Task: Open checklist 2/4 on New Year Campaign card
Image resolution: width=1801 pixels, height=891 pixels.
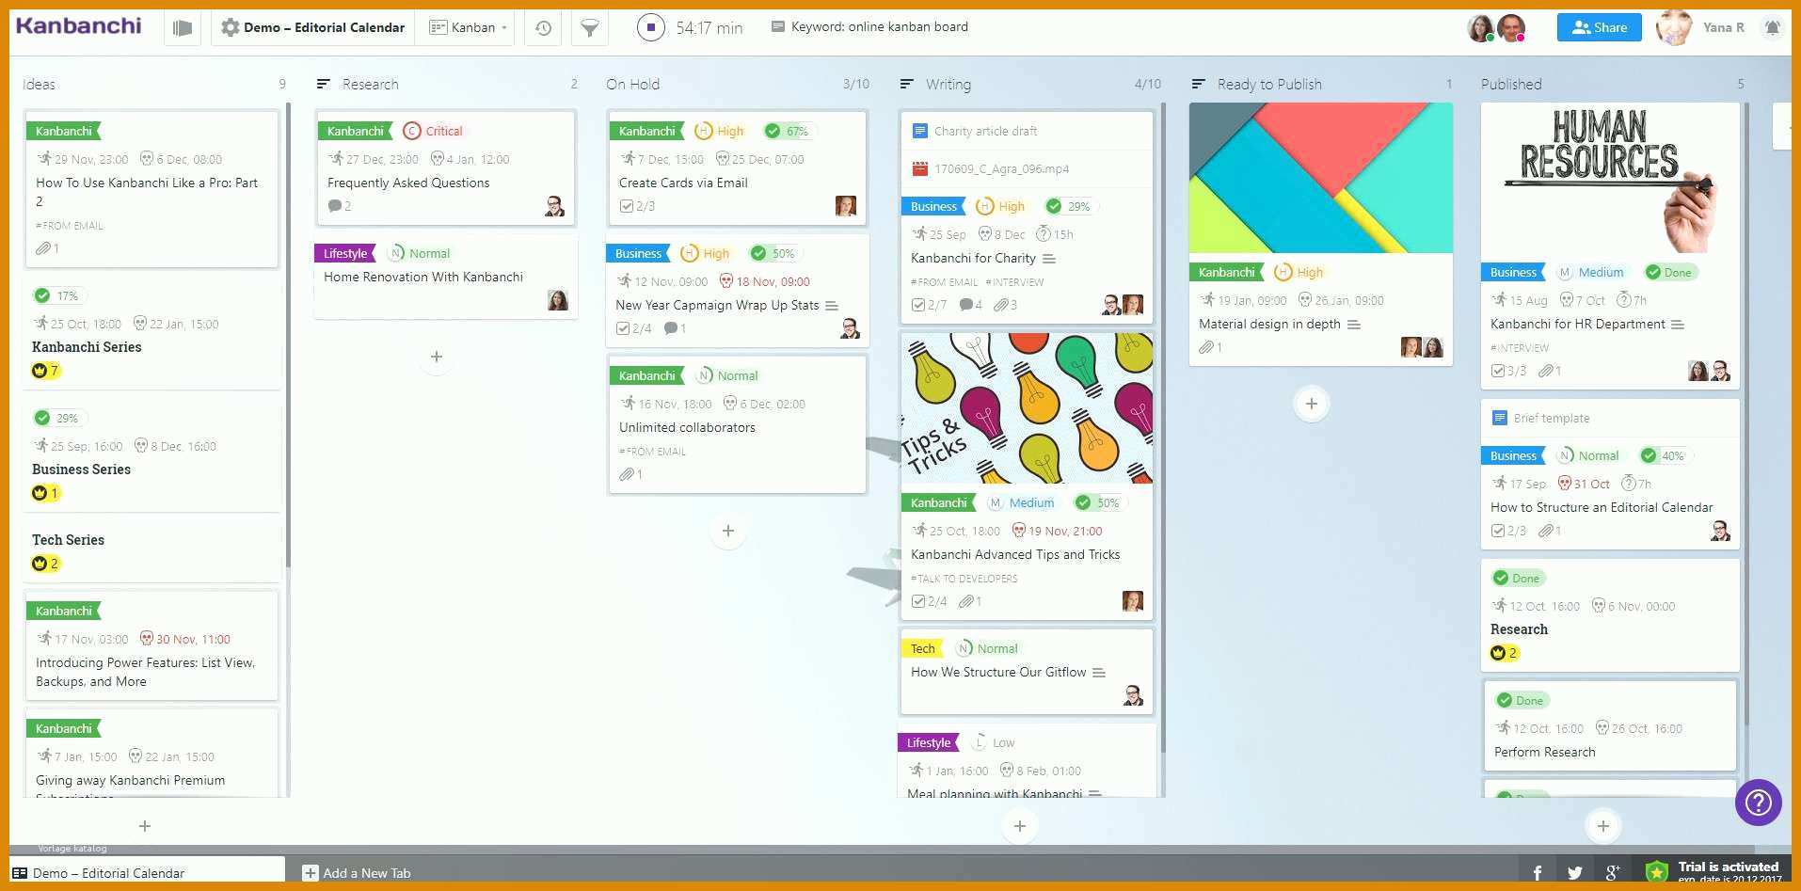Action: [633, 328]
